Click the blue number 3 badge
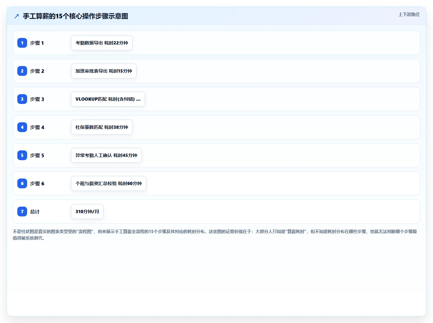The image size is (433, 323). pos(22,99)
